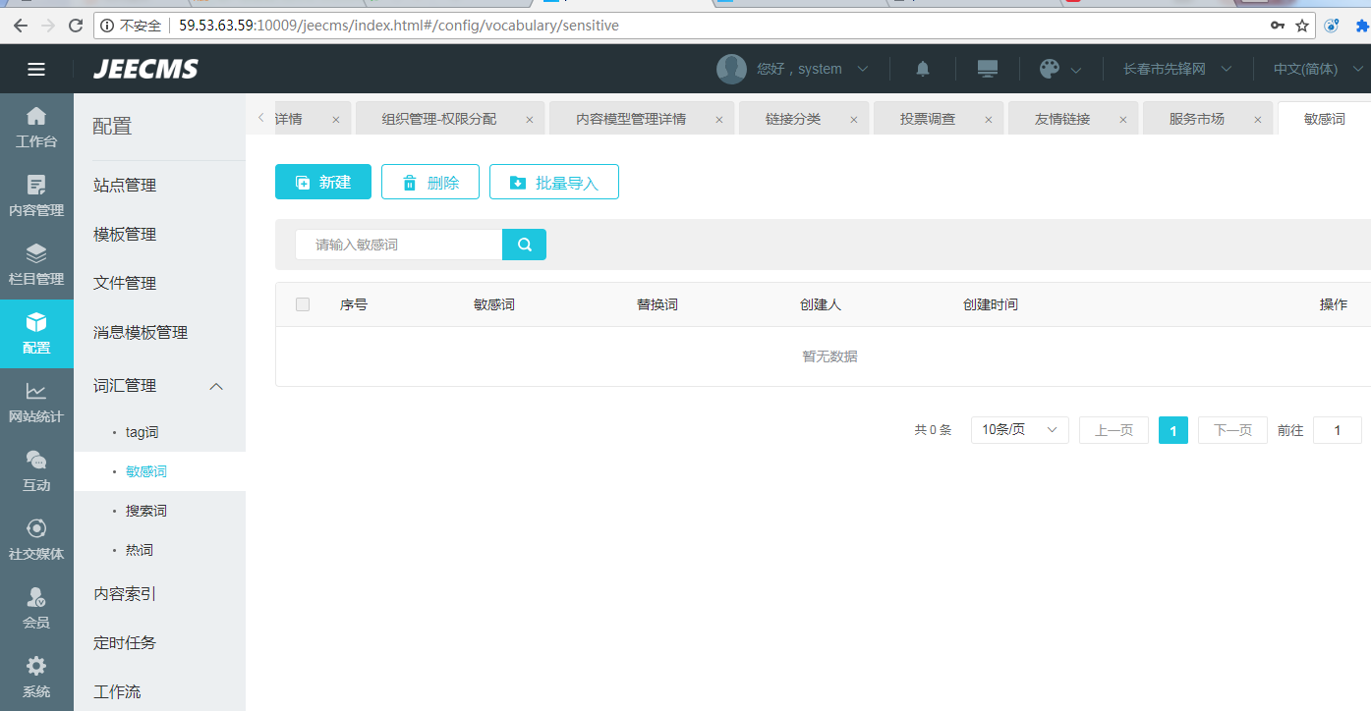Click the 批量导入 button
The width and height of the screenshot is (1371, 711).
coord(553,182)
